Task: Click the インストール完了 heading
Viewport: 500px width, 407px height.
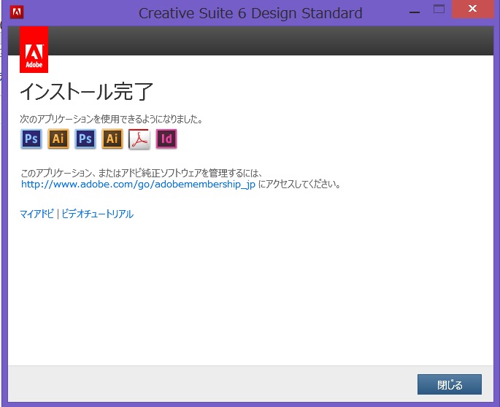Action: (x=85, y=92)
